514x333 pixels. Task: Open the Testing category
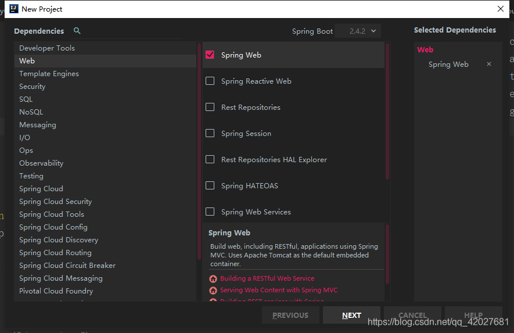click(105, 176)
